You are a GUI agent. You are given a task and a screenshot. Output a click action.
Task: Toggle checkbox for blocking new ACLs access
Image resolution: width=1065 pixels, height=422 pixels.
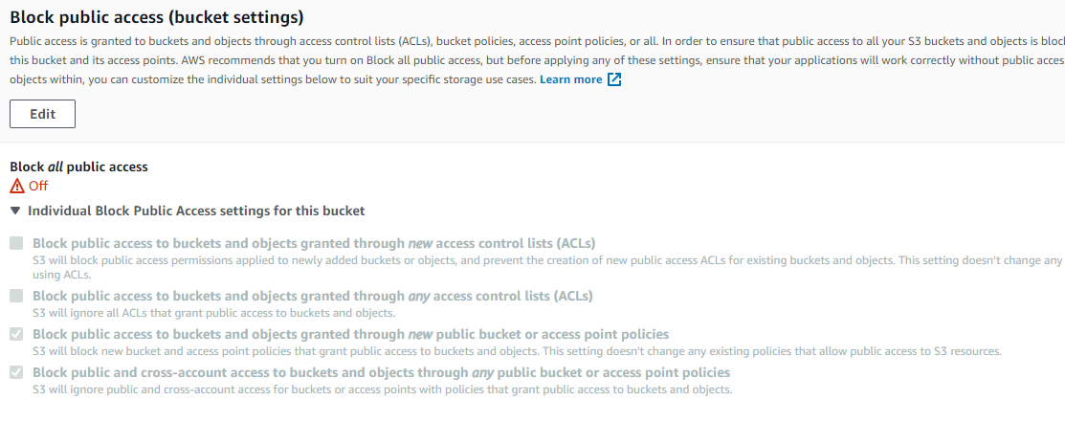click(x=16, y=243)
